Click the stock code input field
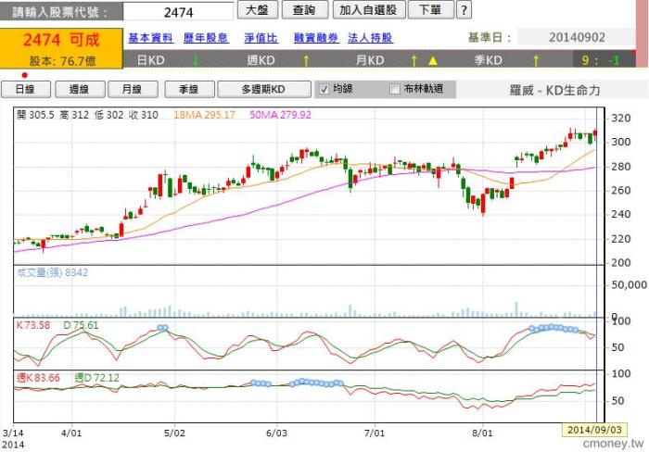649x452 pixels. pyautogui.click(x=178, y=12)
